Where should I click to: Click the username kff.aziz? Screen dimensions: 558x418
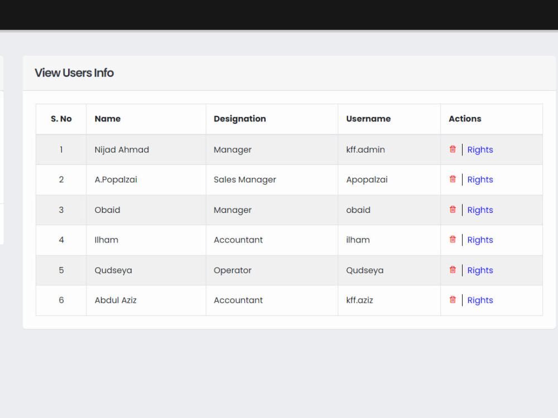click(x=359, y=300)
